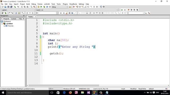Insert a Doxygen block comment
Screen dimensions: 170x95
click(9, 13)
